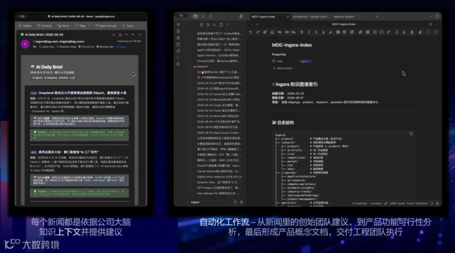Screen dimensions: 455x253
Task: Click the purple sender avatar 'I'
Action: click(25, 44)
